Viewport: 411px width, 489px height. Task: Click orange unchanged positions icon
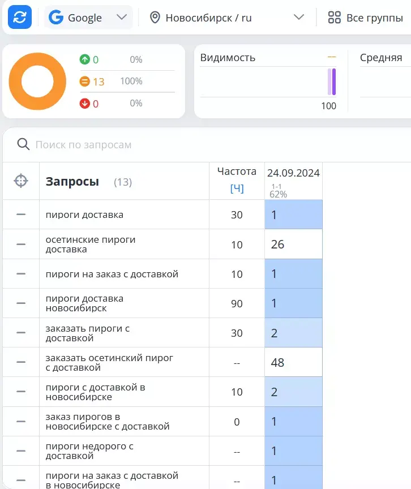84,81
